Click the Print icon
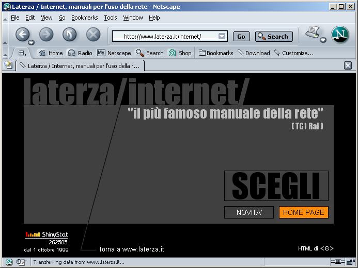Viewport: 358px width, 268px height. click(x=313, y=32)
